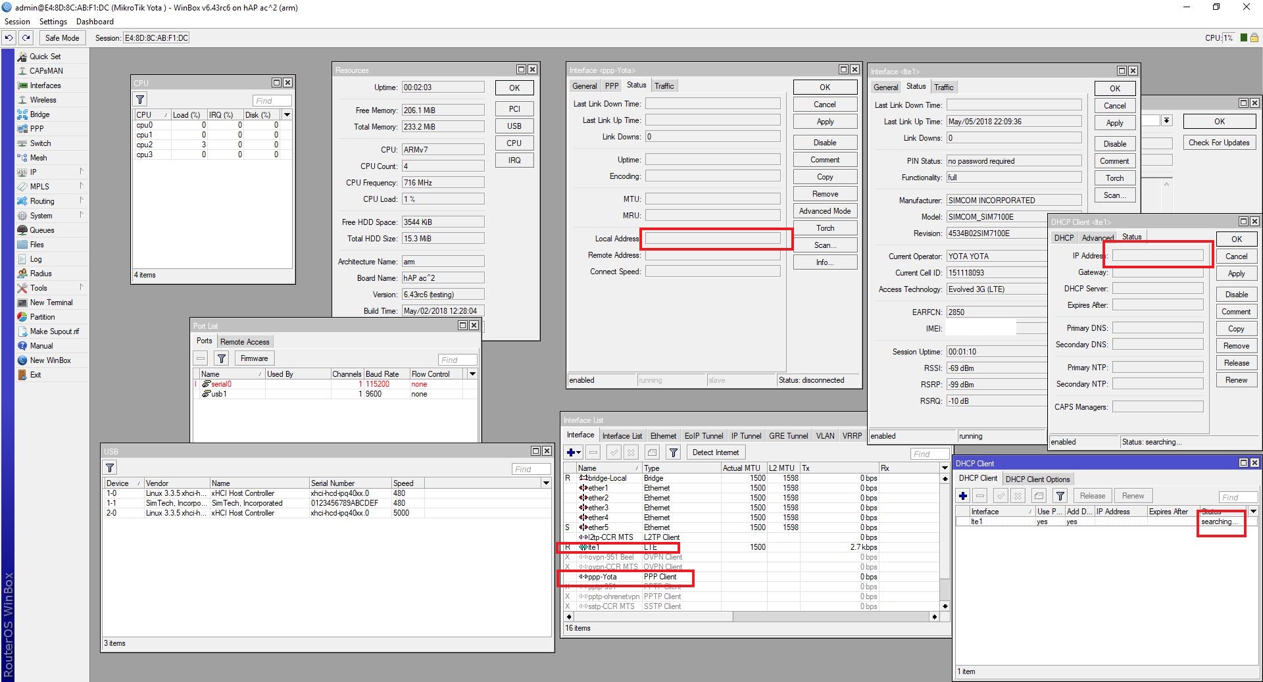1263x682 pixels.
Task: Expand the add-interface dropdown arrow
Action: 579,452
